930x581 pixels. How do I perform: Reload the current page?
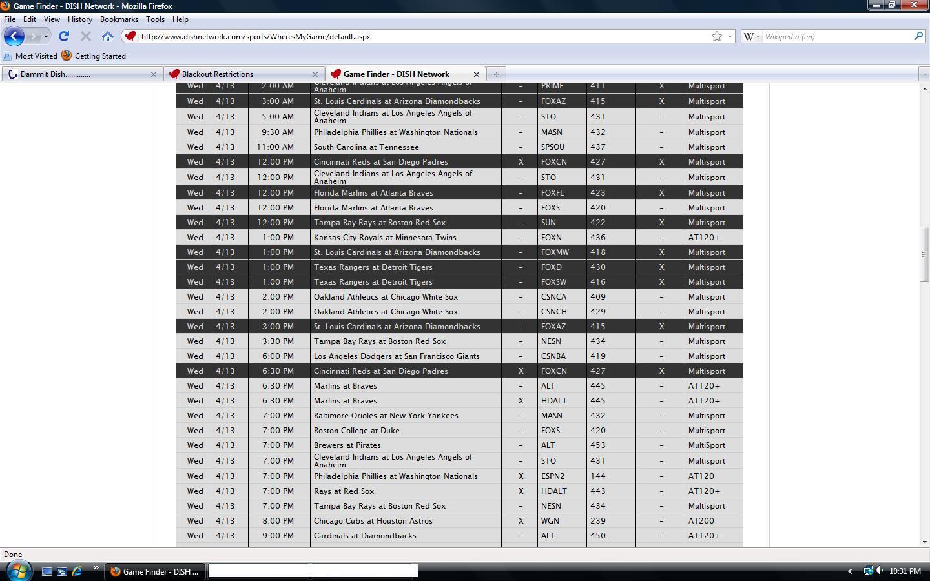pos(64,37)
